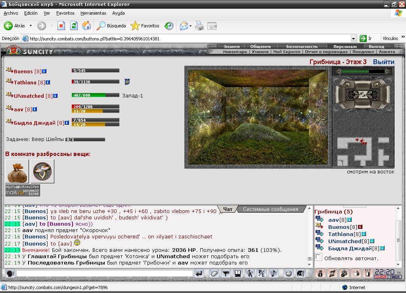Open info icon next to aav in party list
This screenshot has width=406, height=293.
coord(35,109)
